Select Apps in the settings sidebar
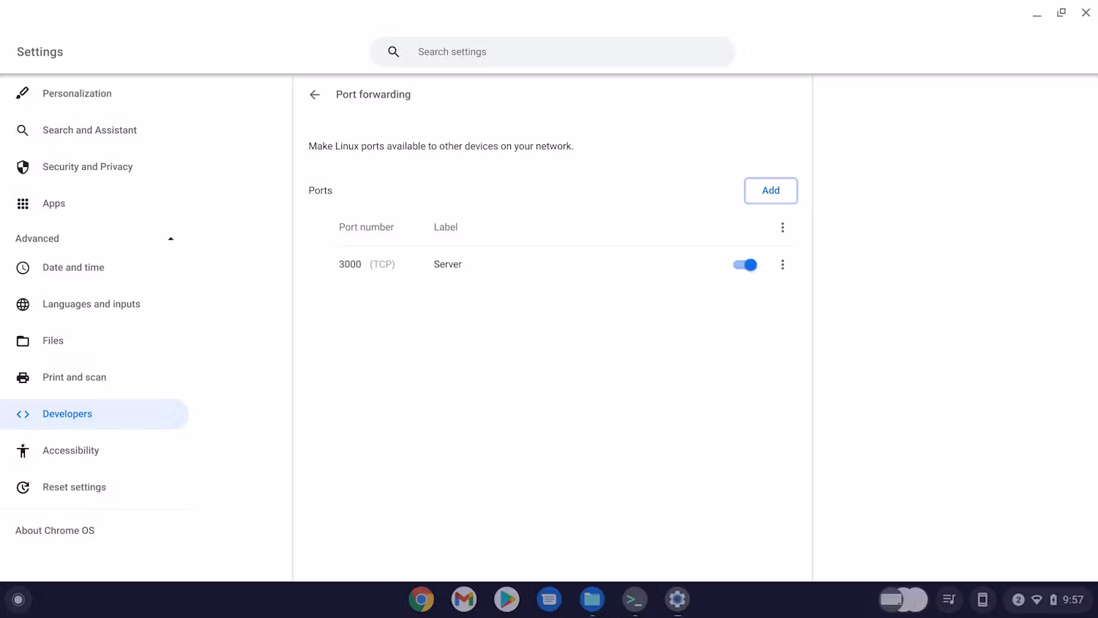The height and width of the screenshot is (618, 1098). (53, 204)
